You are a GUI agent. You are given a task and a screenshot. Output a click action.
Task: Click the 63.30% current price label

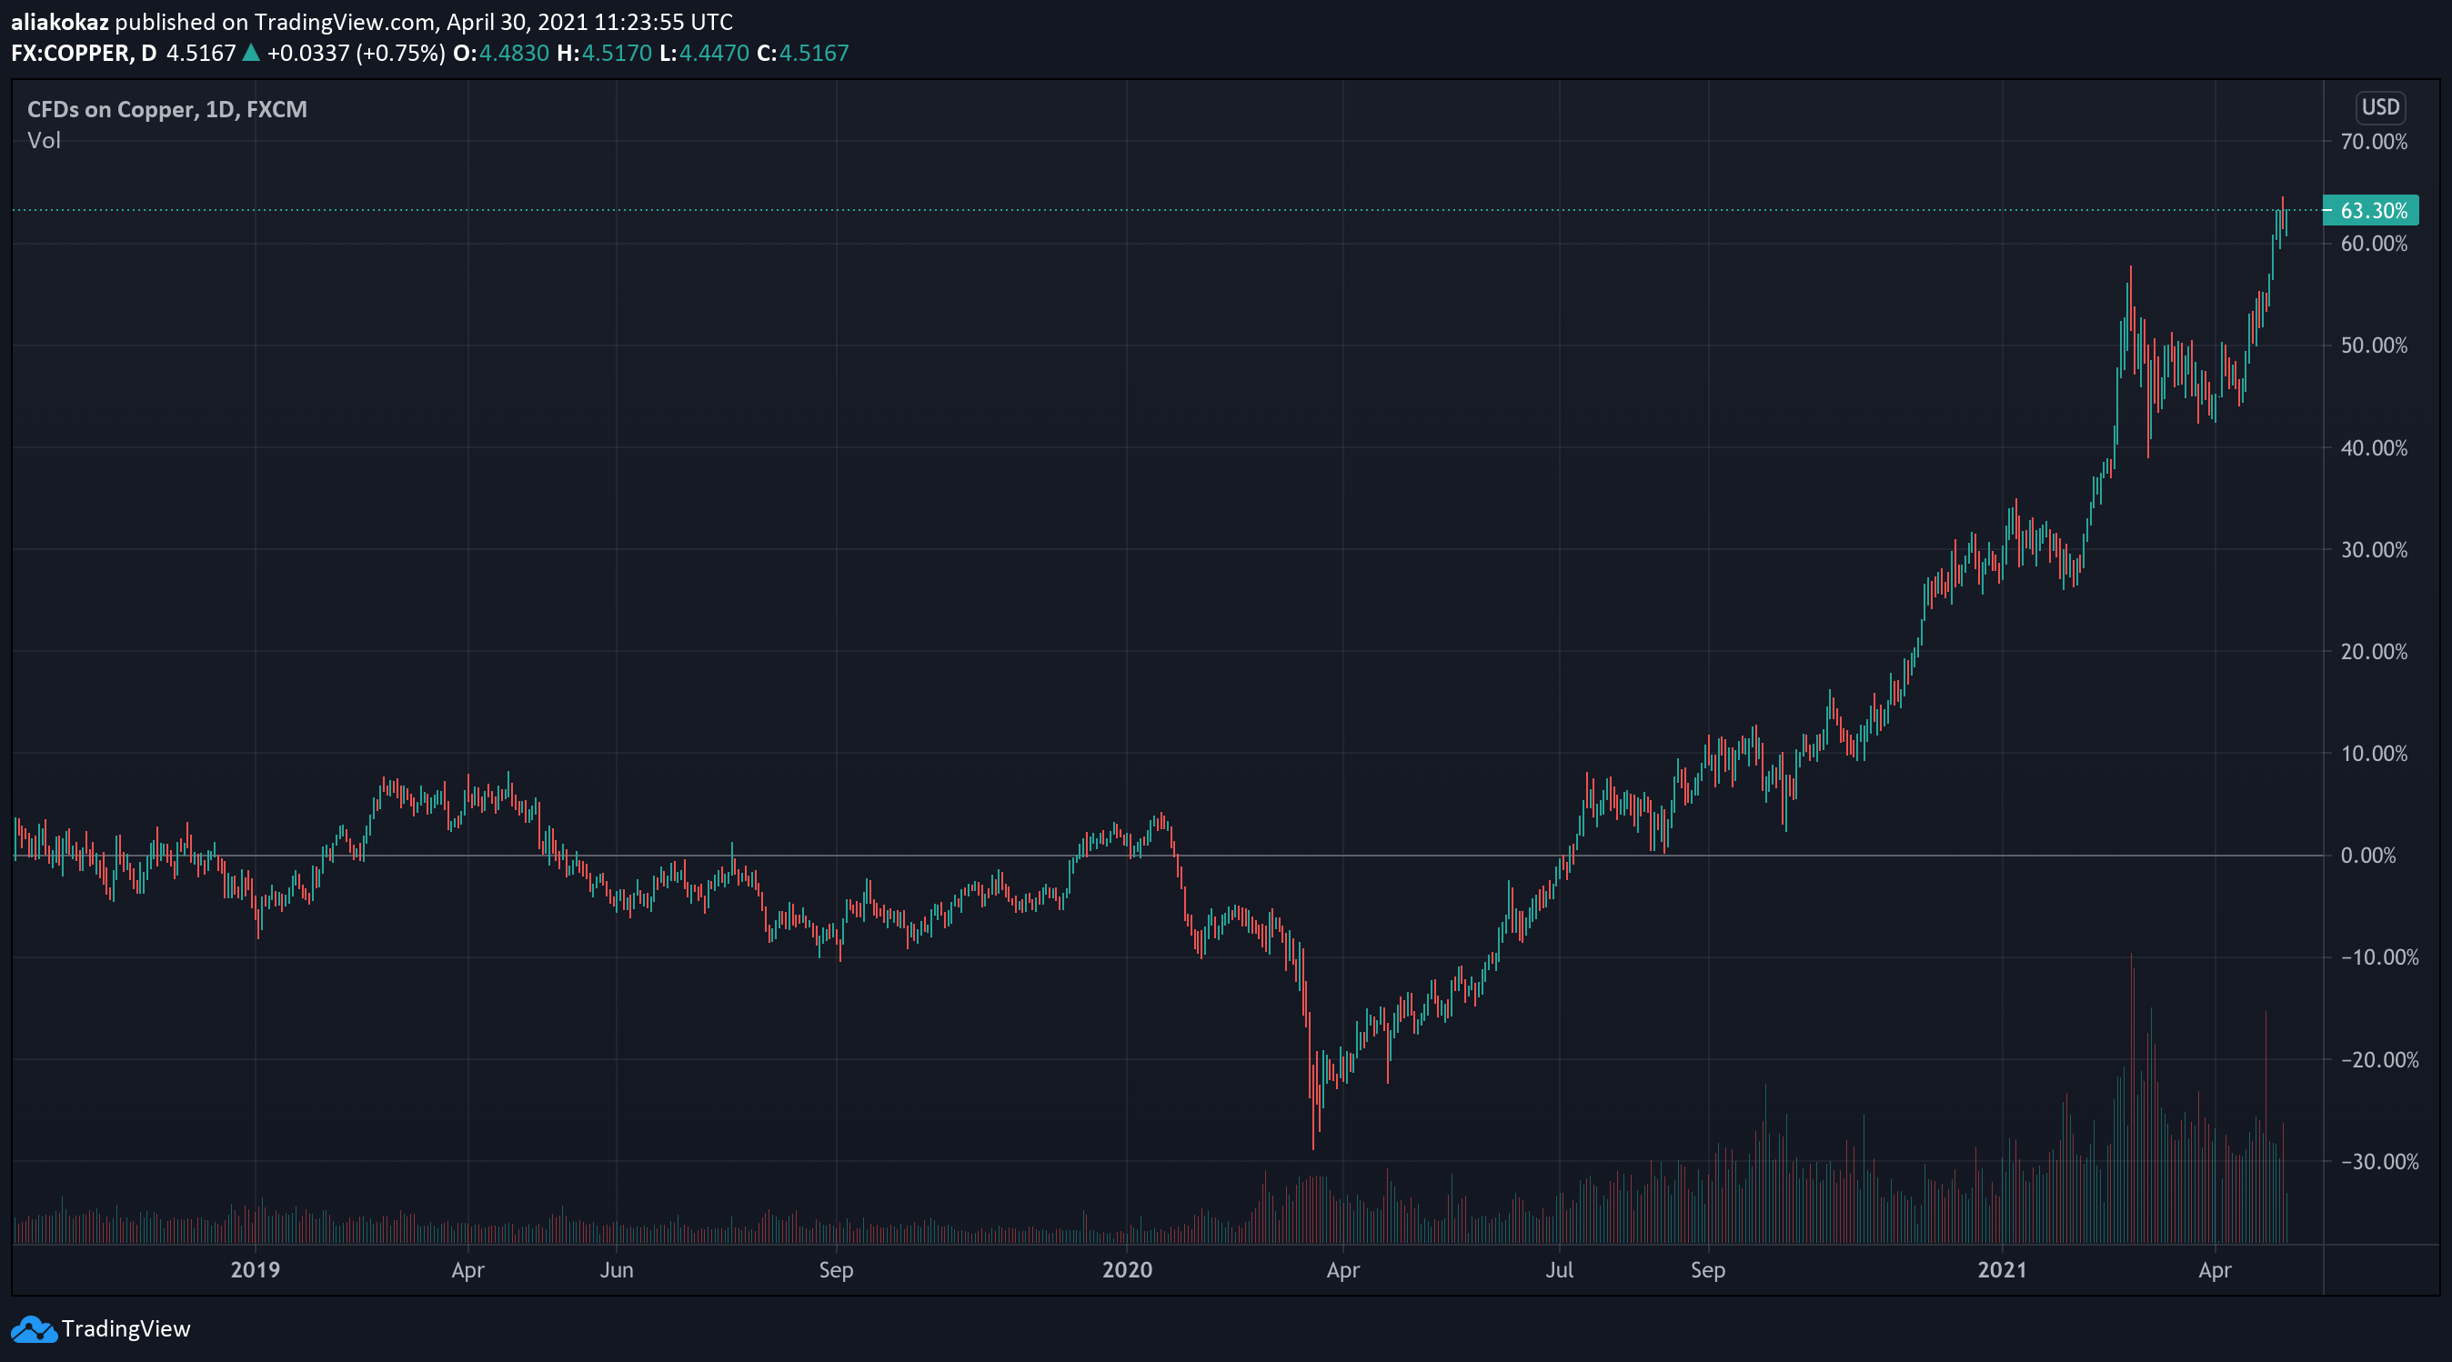click(x=2372, y=210)
